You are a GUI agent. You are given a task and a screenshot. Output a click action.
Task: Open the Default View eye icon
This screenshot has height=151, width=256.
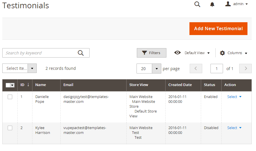177,53
